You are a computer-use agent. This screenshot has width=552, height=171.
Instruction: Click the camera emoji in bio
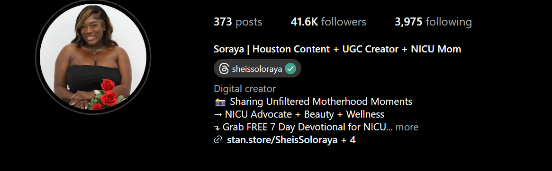coord(220,102)
